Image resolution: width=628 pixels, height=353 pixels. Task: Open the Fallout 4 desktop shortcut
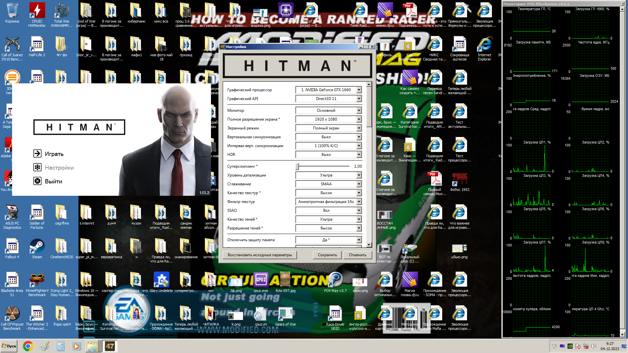click(x=12, y=247)
